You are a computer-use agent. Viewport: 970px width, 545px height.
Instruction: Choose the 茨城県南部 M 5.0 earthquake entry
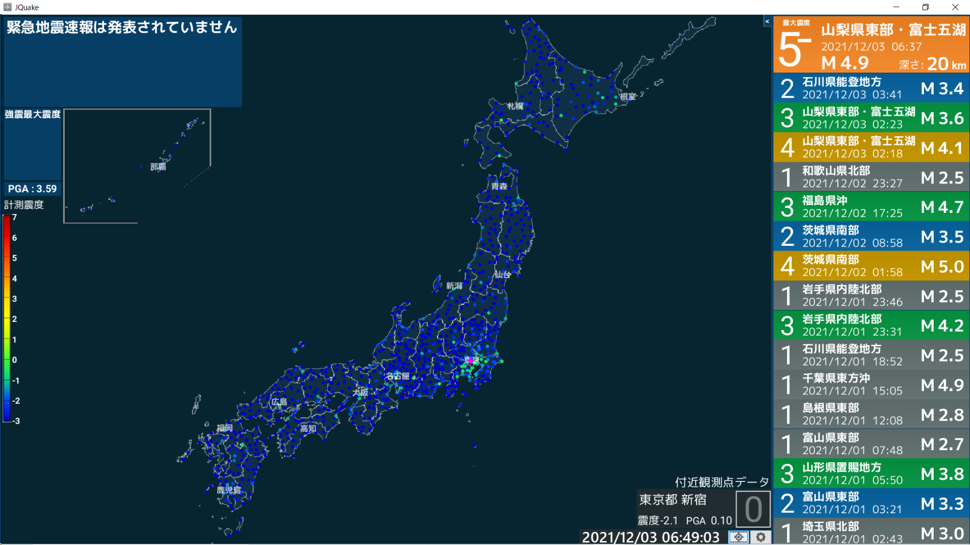pos(871,266)
